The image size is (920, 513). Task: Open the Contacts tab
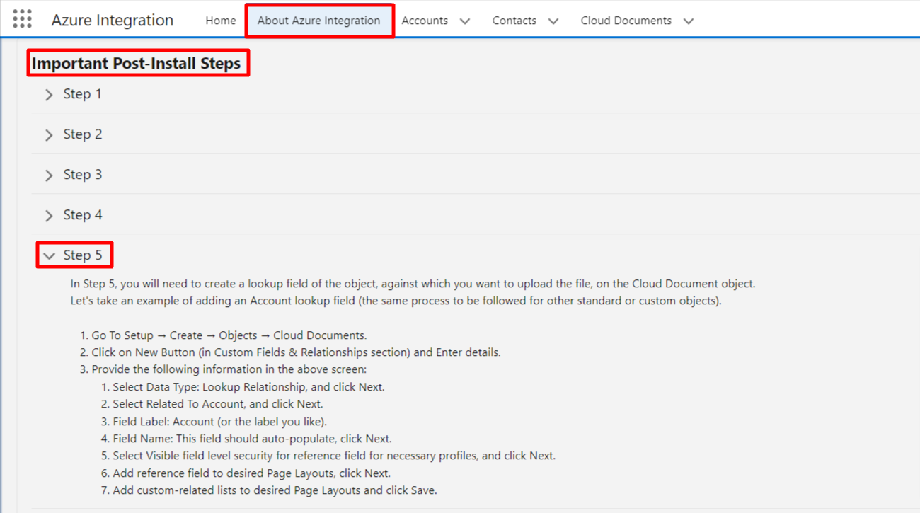pyautogui.click(x=514, y=21)
